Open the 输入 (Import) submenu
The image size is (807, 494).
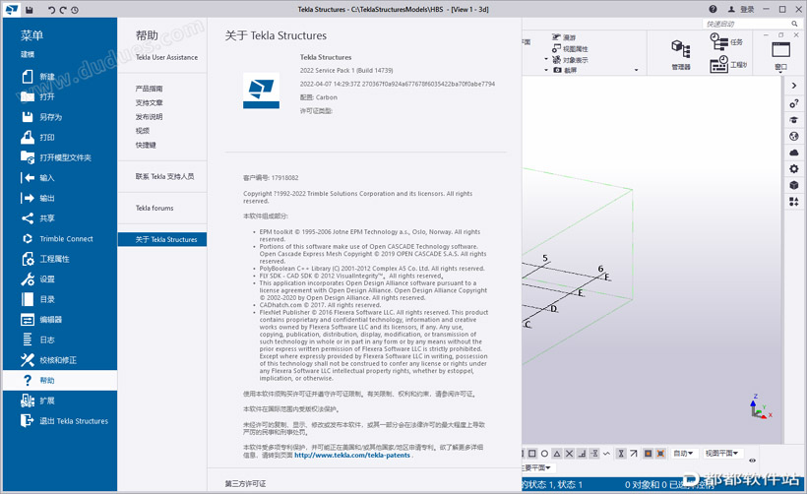coord(60,178)
